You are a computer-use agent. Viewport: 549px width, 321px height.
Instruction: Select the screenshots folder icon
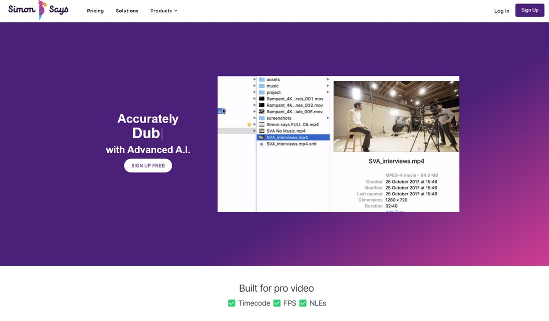(262, 118)
